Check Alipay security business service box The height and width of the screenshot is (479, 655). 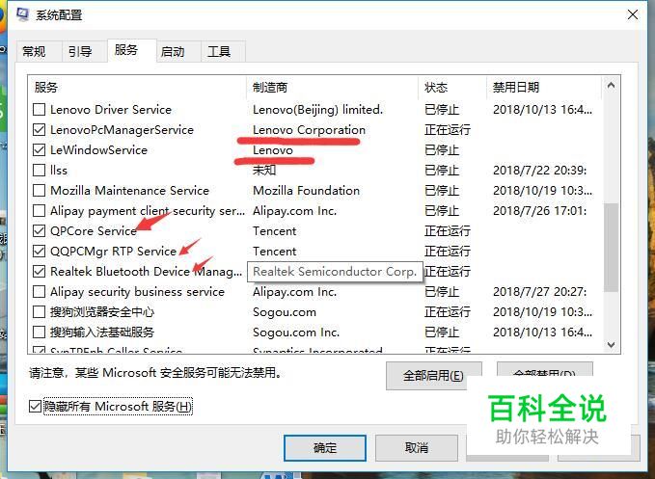pos(39,292)
